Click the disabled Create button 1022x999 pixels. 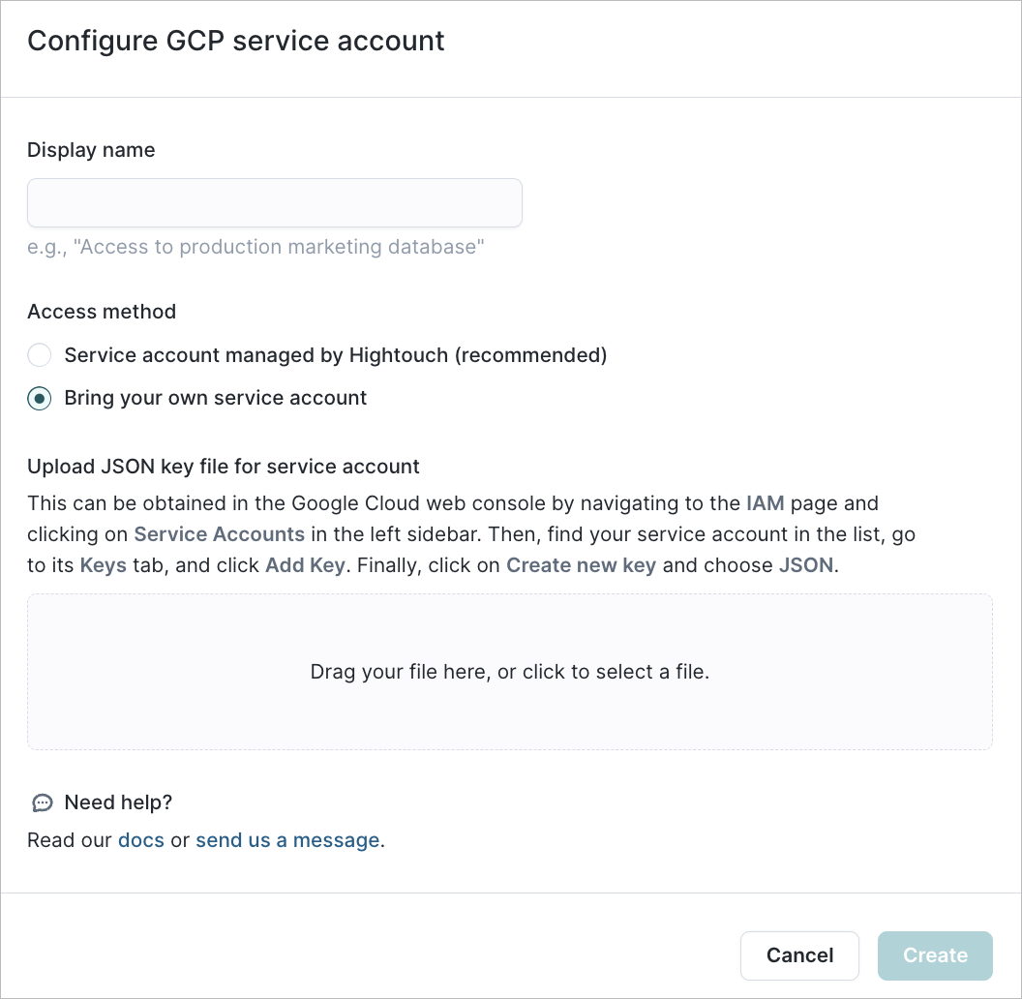click(x=935, y=955)
